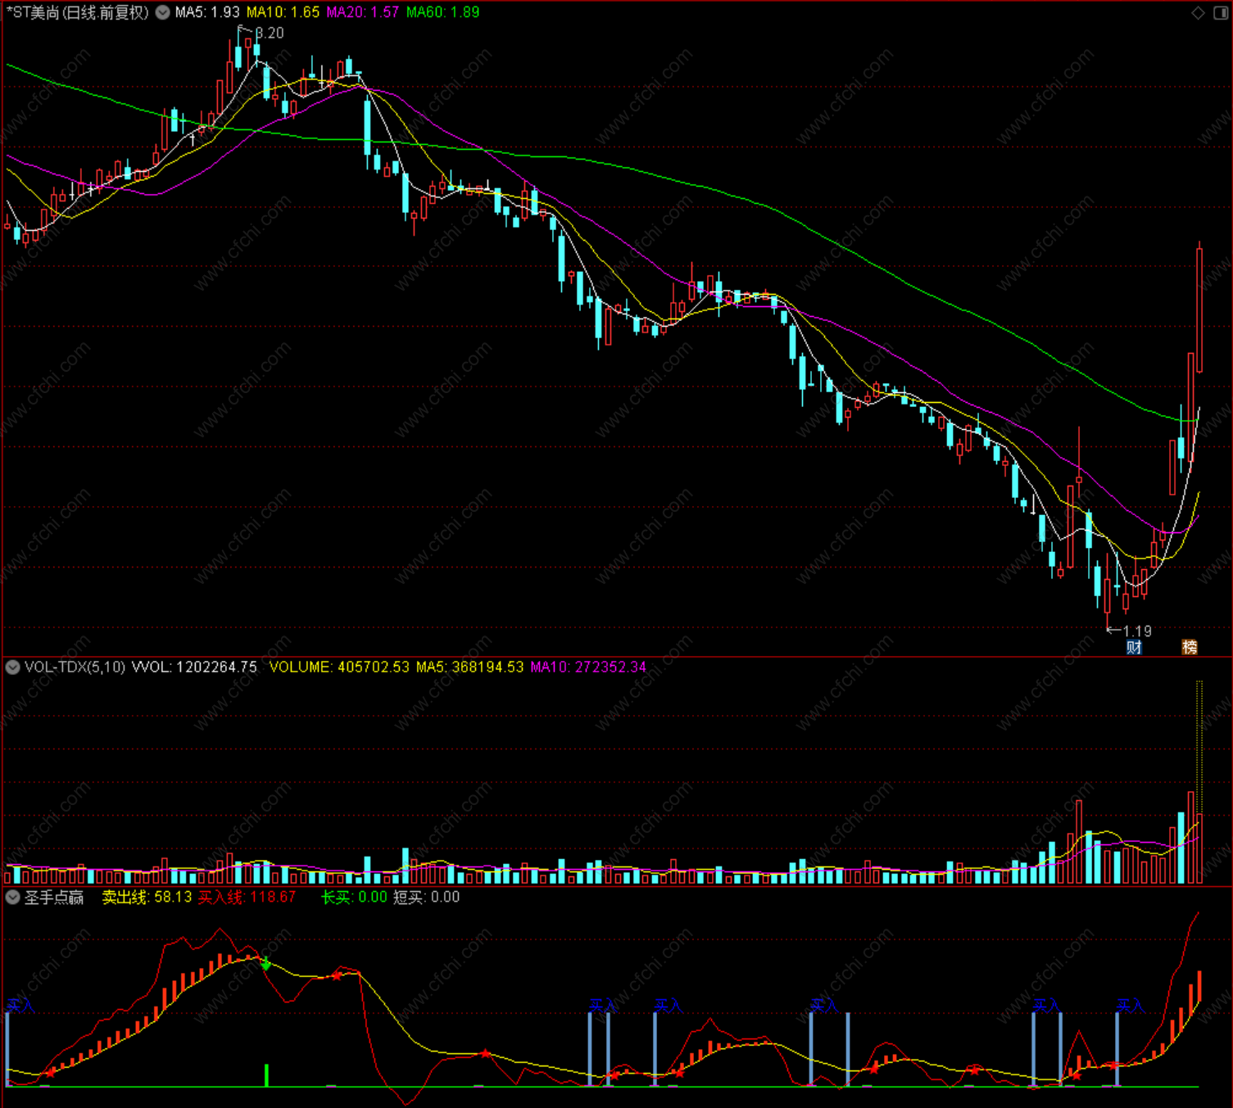Image resolution: width=1233 pixels, height=1108 pixels.
Task: Select the MA60: 1.89 label
Action: point(443,12)
